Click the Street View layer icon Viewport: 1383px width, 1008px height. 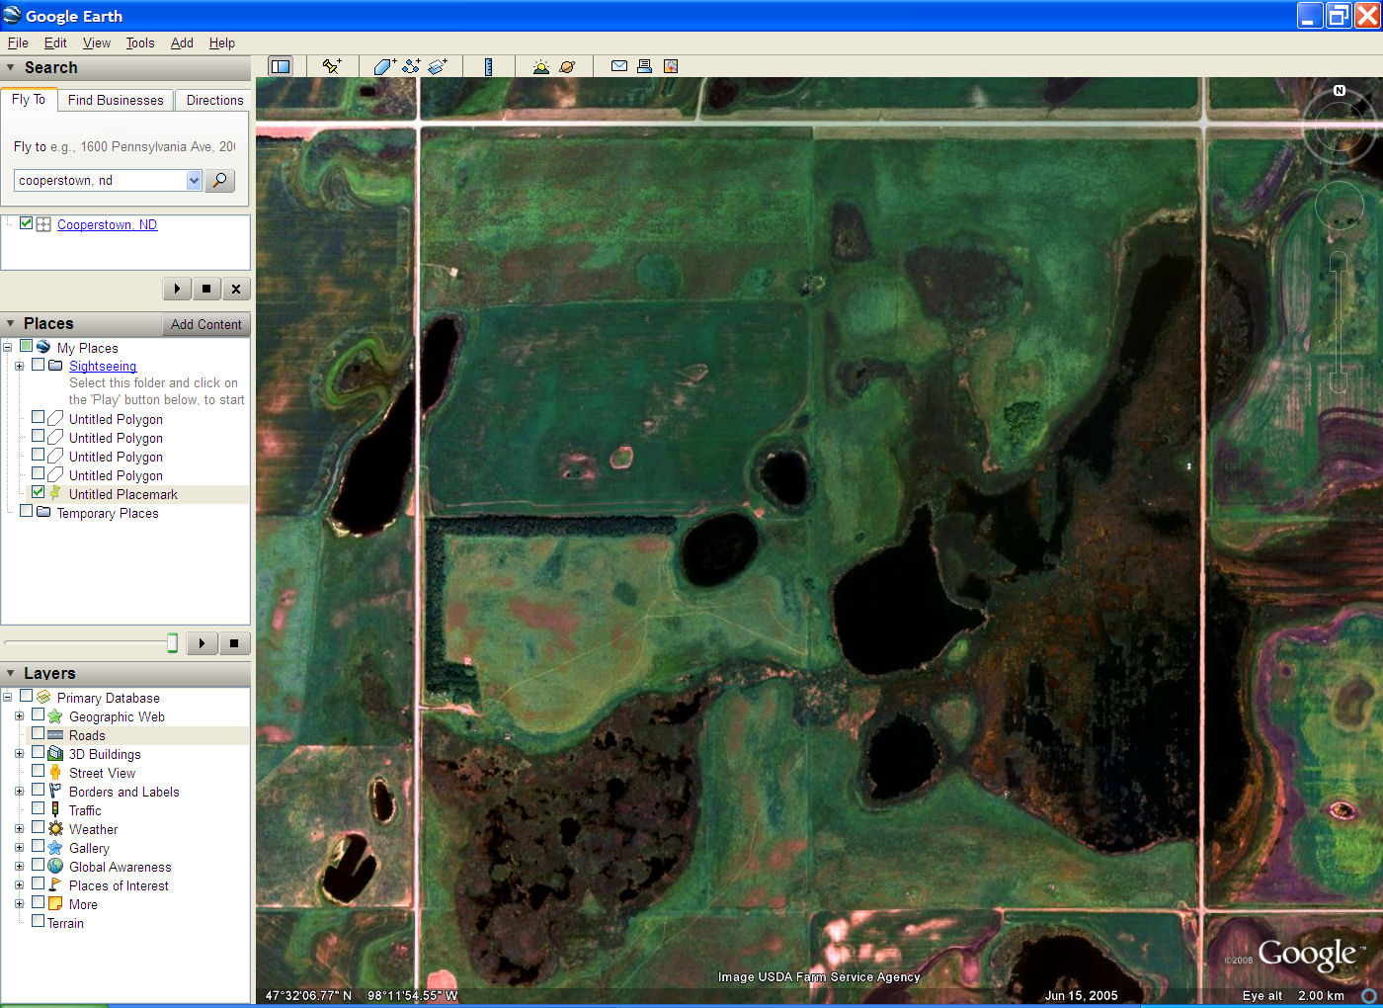(x=55, y=773)
